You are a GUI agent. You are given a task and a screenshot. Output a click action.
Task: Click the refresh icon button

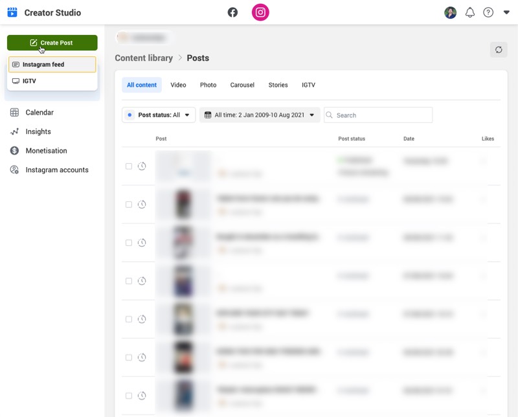(499, 50)
